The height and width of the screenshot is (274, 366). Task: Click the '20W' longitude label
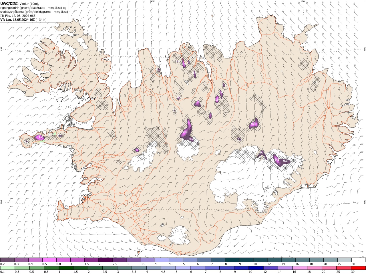pos(152,1)
